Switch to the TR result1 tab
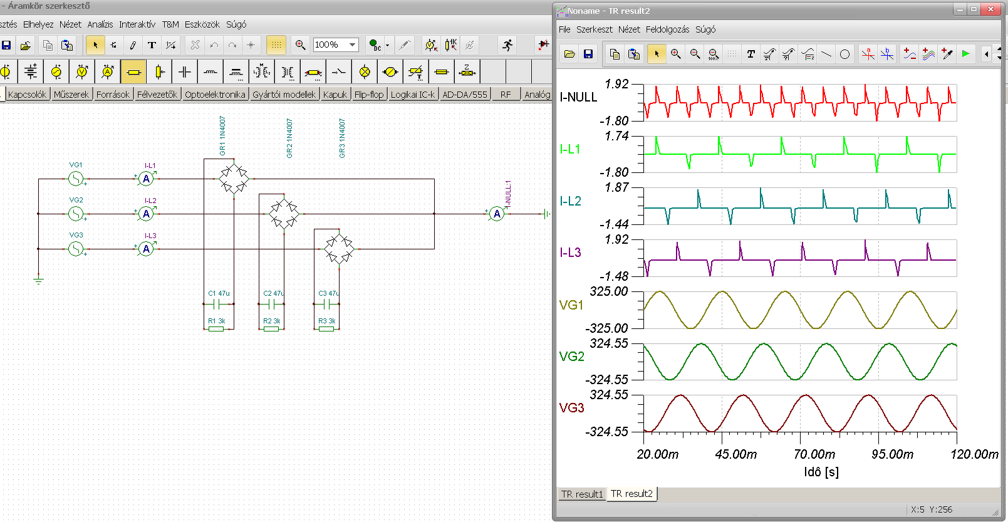This screenshot has width=1008, height=522. [581, 494]
